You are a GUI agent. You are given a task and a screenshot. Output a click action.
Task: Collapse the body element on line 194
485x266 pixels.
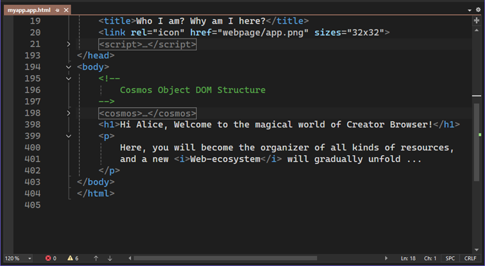pos(69,67)
